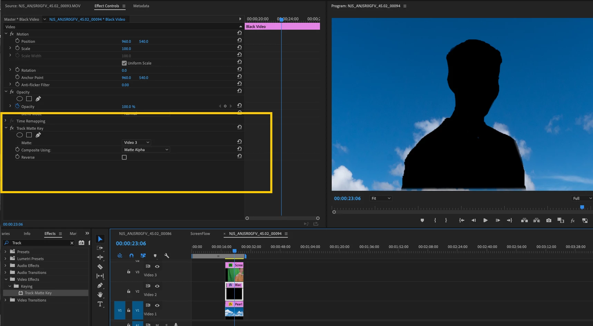
Task: Expand the Time Remapping effect
Action: [x=6, y=121]
